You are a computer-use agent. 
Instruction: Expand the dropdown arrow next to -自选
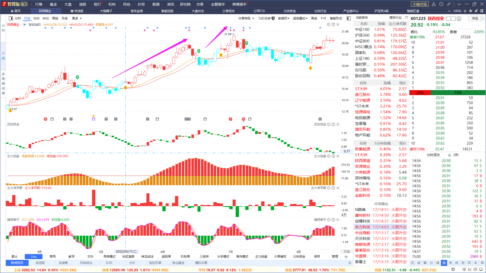(482, 19)
